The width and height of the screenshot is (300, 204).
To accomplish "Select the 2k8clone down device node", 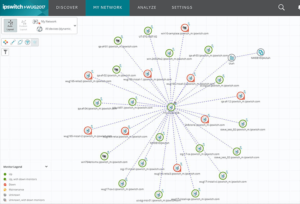I will (205, 119).
